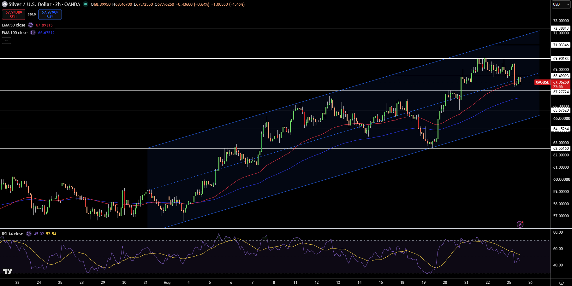This screenshot has width=572, height=286.
Task: Select the EMA 100 close label
Action: click(x=15, y=32)
